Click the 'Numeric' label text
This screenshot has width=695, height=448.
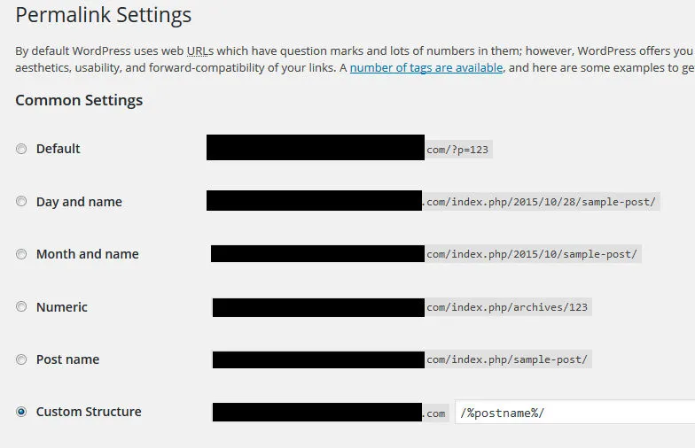click(x=62, y=306)
